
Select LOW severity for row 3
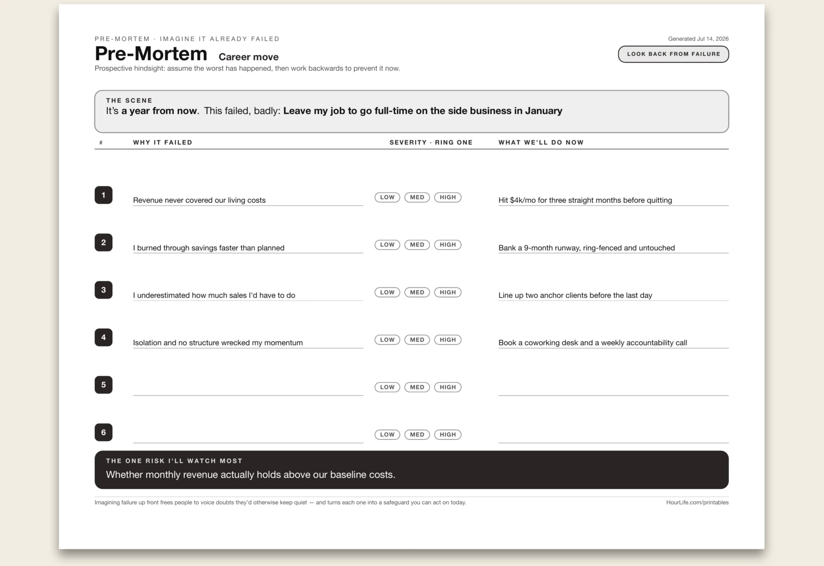coord(387,292)
